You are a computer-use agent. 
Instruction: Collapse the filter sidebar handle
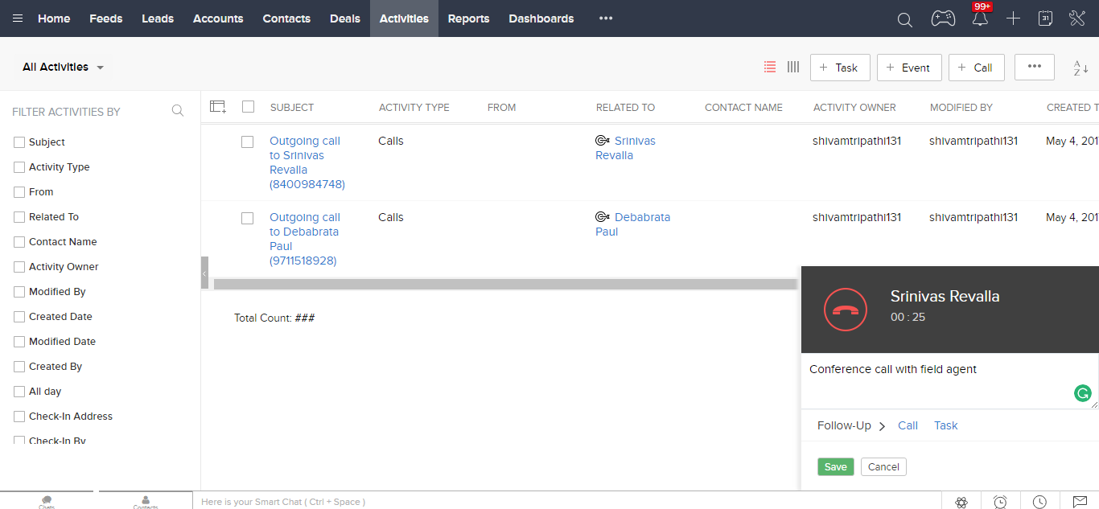204,273
